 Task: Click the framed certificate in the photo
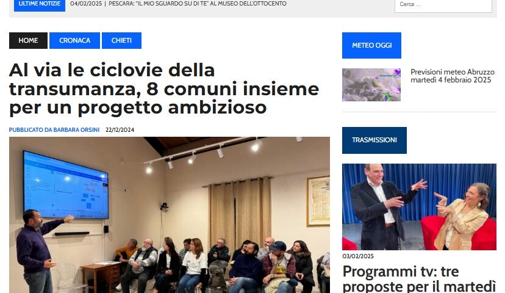point(318,200)
